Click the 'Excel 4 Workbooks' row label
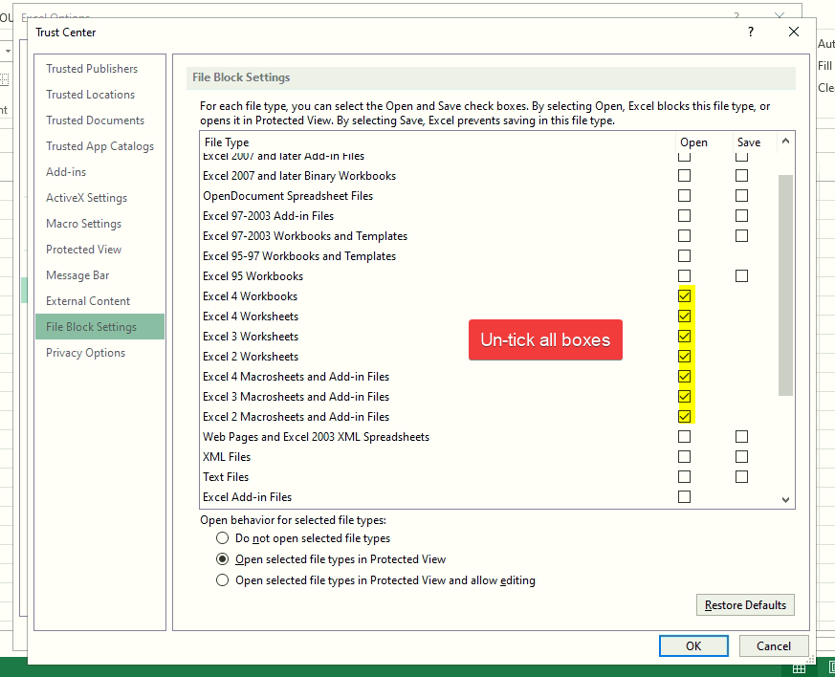The image size is (835, 677). tap(250, 295)
